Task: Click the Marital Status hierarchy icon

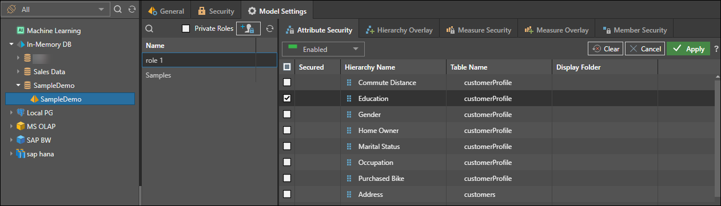Action: click(349, 147)
